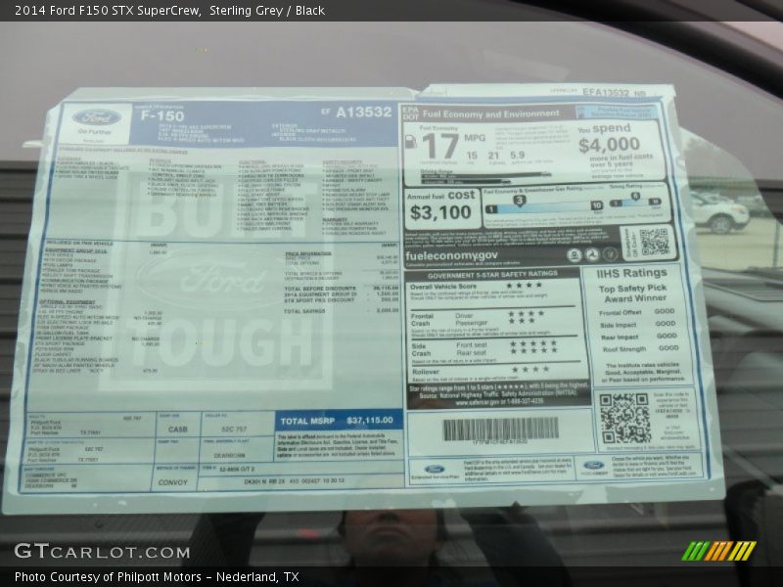Click the Ford Extended Service Plan logo
Viewport: 783px width, 587px height.
click(435, 470)
